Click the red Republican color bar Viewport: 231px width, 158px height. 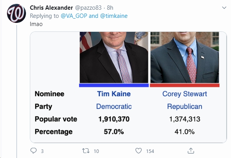(184, 85)
